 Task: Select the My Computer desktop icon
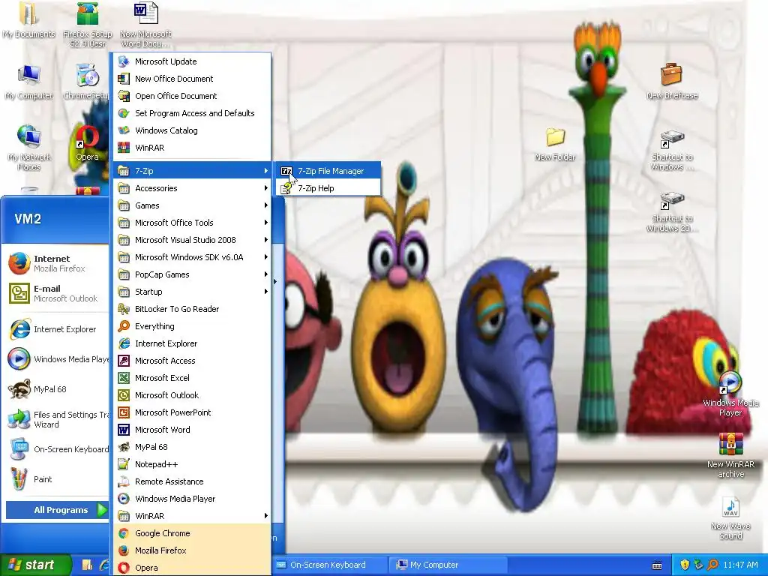(x=29, y=82)
